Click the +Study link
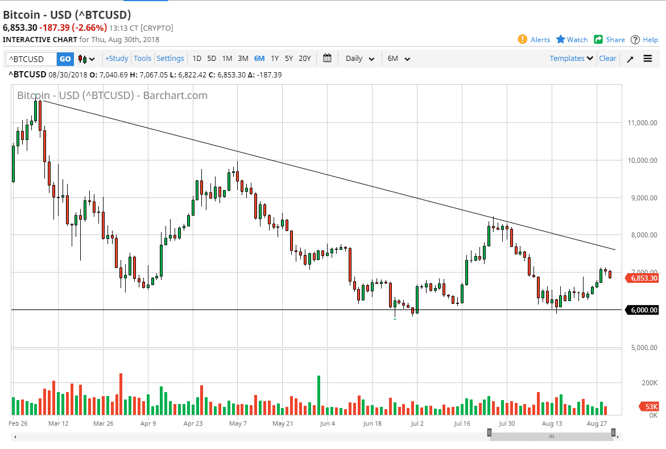The height and width of the screenshot is (449, 666). click(116, 59)
